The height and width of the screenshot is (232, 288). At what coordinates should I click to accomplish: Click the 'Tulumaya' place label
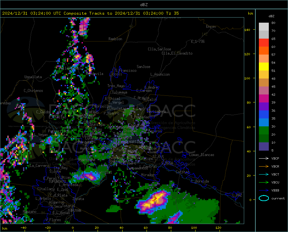tap(120, 92)
